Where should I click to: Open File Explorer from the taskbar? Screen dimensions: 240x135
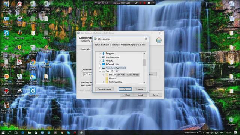[29, 132]
